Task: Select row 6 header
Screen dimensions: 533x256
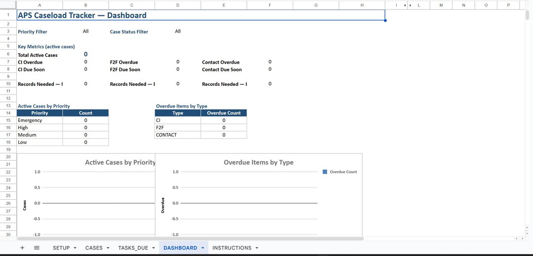Action: (x=8, y=54)
